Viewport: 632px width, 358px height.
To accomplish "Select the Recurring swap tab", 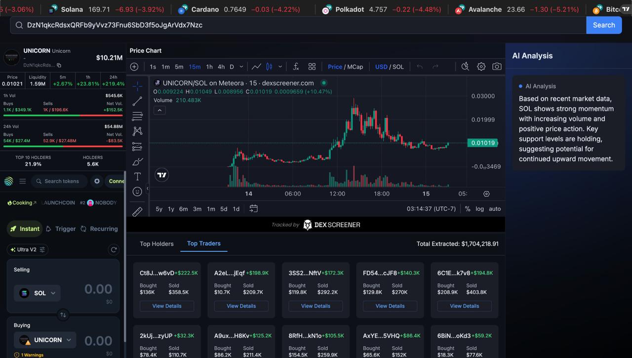I will pos(99,229).
